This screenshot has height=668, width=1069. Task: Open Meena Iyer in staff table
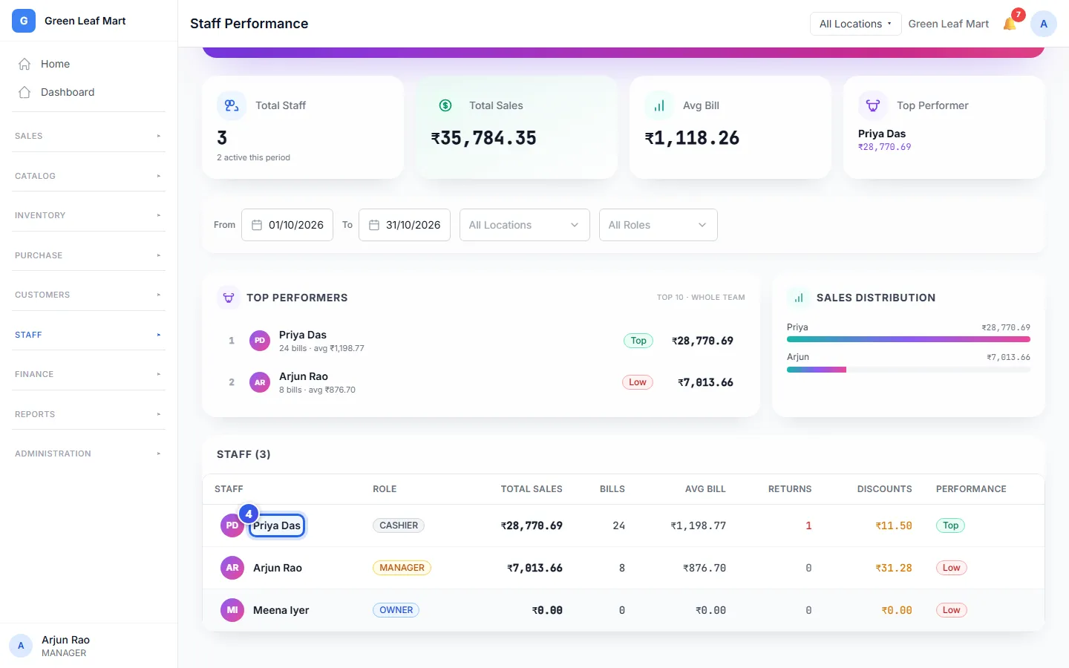point(281,610)
